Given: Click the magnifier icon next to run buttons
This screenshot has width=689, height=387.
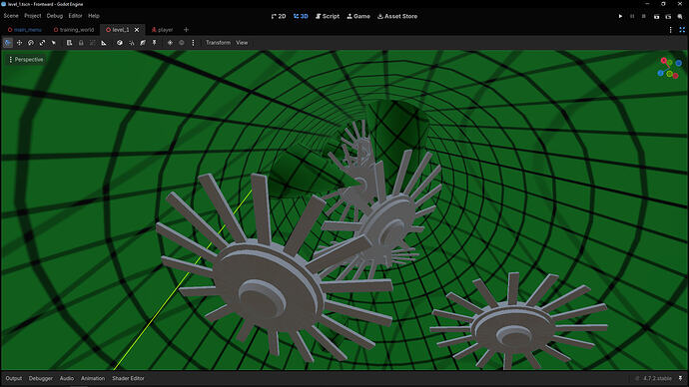Looking at the screenshot, I should click(x=680, y=16).
